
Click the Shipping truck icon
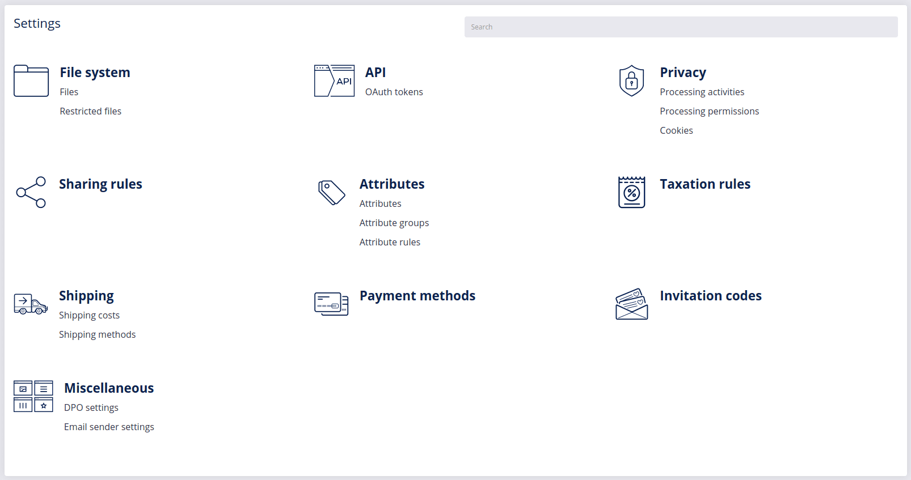tap(31, 304)
